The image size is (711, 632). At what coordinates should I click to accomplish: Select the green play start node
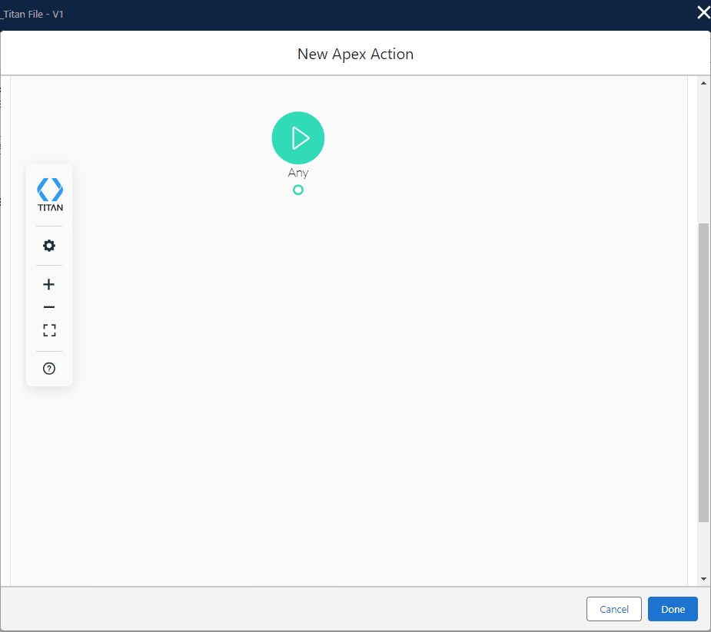click(297, 137)
